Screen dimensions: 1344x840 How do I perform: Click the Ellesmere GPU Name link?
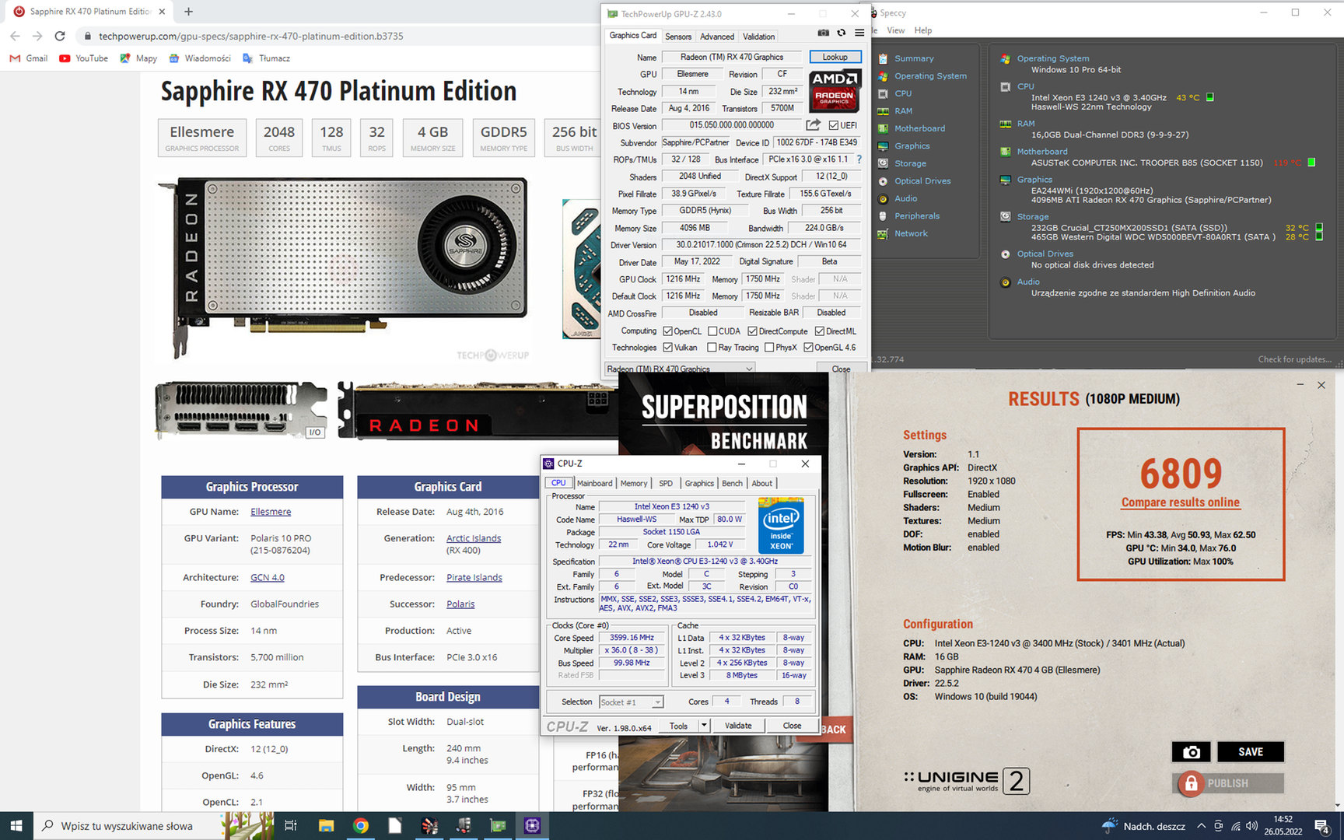point(271,512)
